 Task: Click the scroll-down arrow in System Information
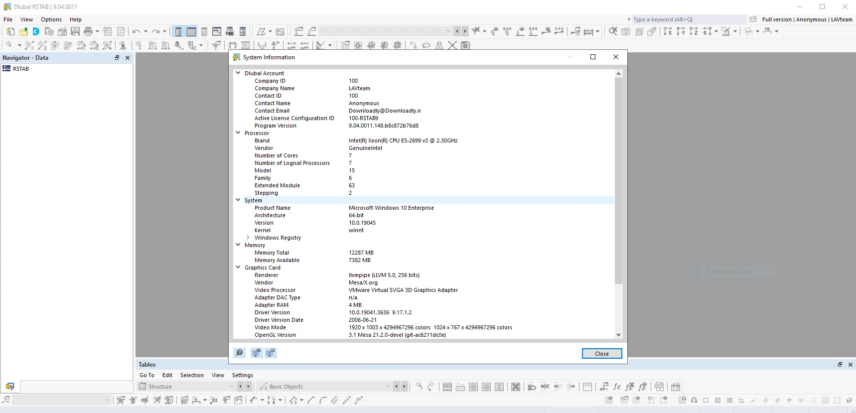point(618,335)
